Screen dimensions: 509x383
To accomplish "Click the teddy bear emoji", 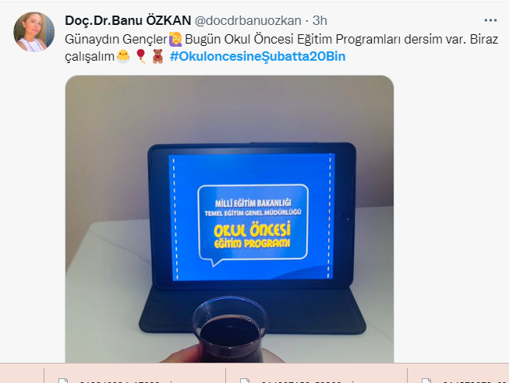I will [157, 56].
